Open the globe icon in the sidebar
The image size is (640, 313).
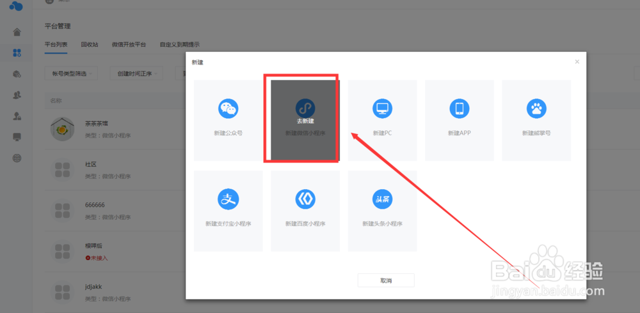17,158
